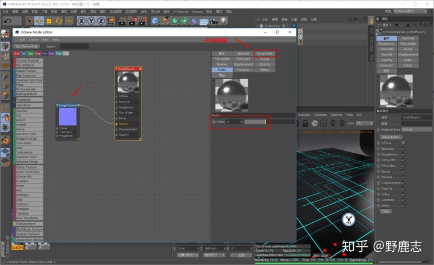The image size is (434, 265).
Task: Open Index tab in node editor
Action: click(x=222, y=70)
